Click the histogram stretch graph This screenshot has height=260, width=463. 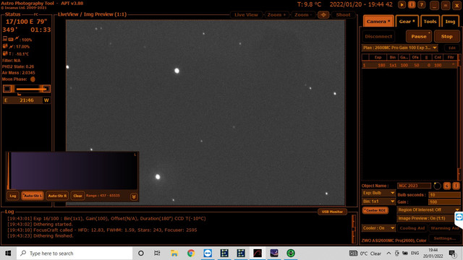pos(72,170)
